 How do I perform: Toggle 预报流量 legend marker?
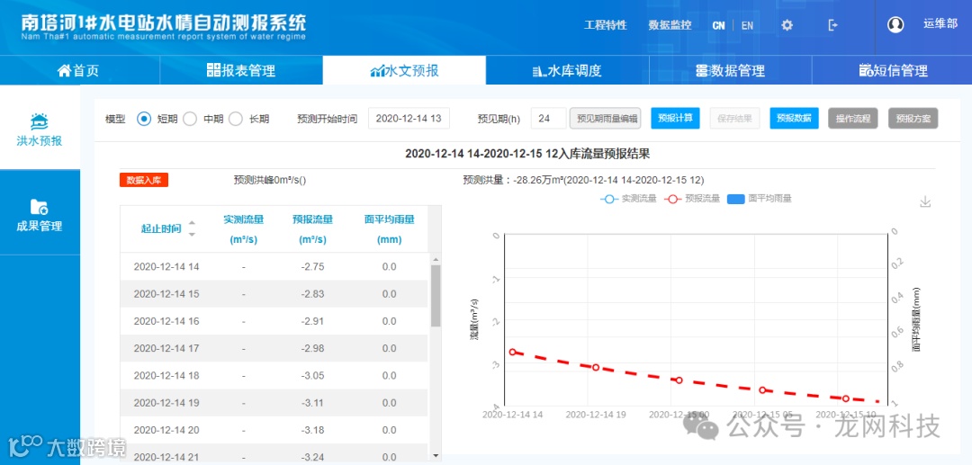point(672,200)
